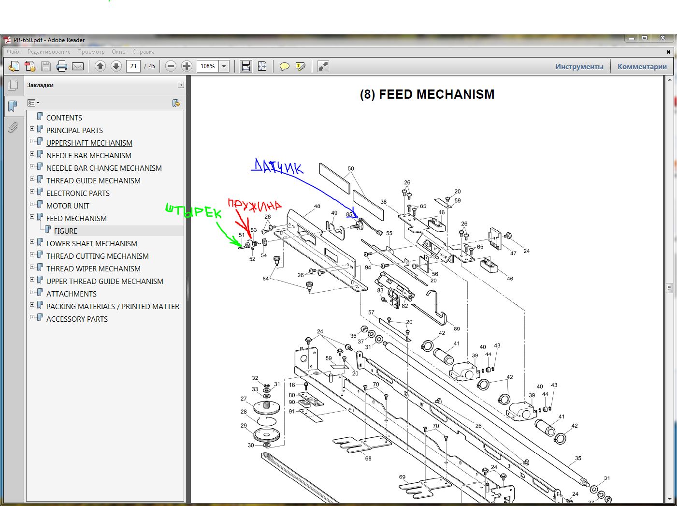Image resolution: width=677 pixels, height=506 pixels.
Task: Open the Просмотр menu
Action: tap(91, 52)
